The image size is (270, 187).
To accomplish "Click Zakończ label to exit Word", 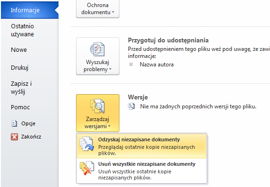I will pyautogui.click(x=31, y=137).
